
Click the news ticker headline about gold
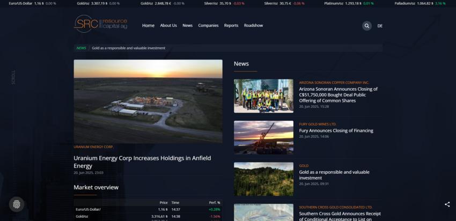(x=128, y=48)
